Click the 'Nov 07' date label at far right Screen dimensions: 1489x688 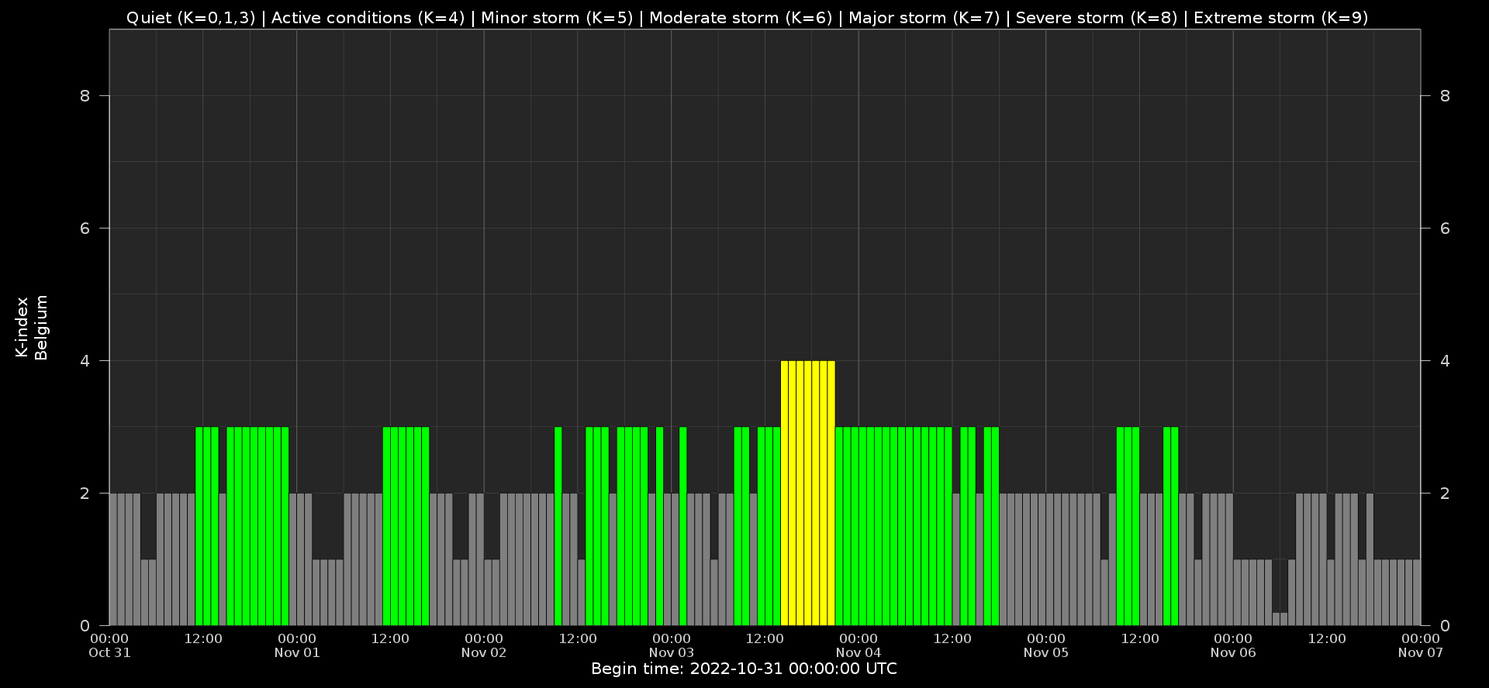(x=1420, y=652)
